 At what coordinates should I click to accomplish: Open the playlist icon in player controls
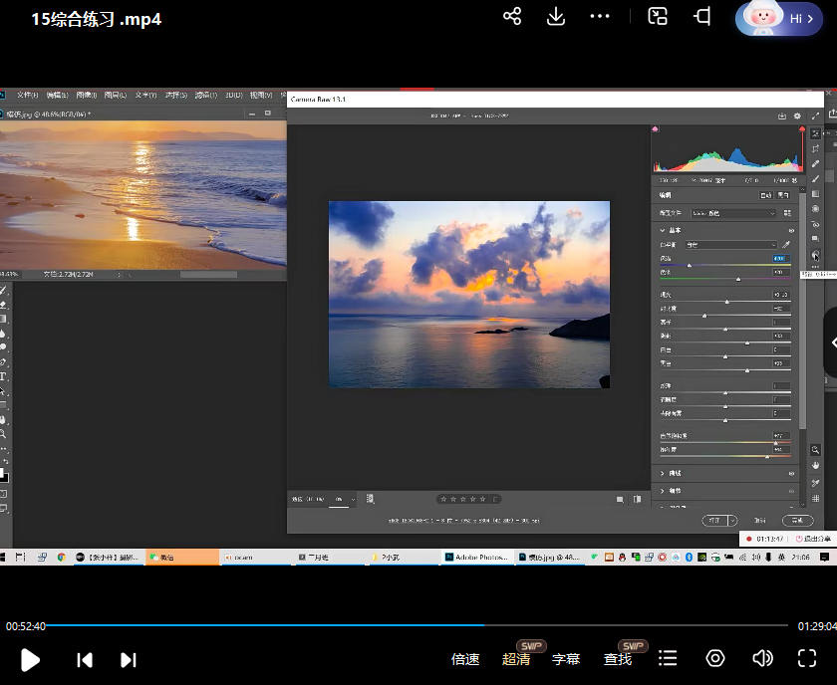(668, 658)
